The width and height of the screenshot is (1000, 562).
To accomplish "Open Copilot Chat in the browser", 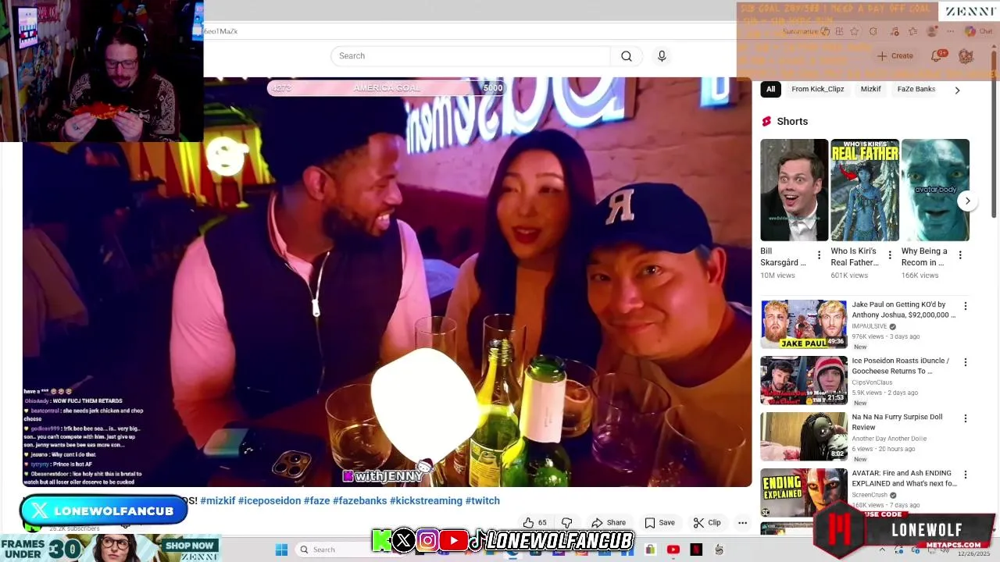I will tap(979, 32).
